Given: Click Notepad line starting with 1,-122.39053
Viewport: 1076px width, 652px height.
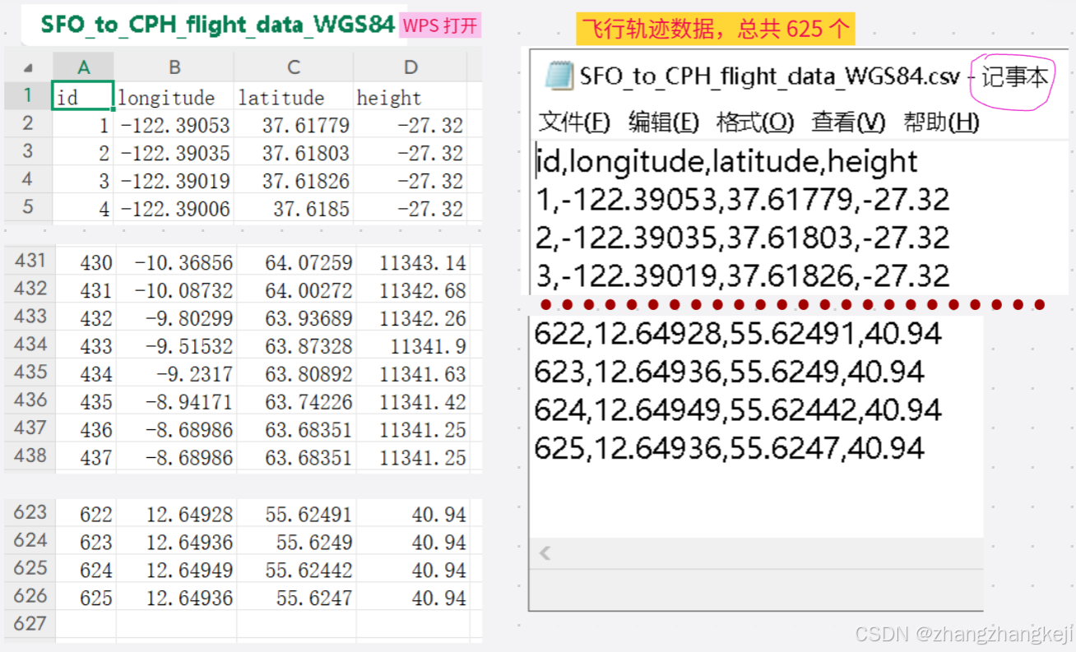Looking at the screenshot, I should 742,199.
